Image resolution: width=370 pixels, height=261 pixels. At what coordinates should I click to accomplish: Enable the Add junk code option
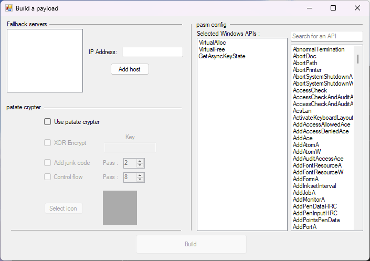click(48, 163)
